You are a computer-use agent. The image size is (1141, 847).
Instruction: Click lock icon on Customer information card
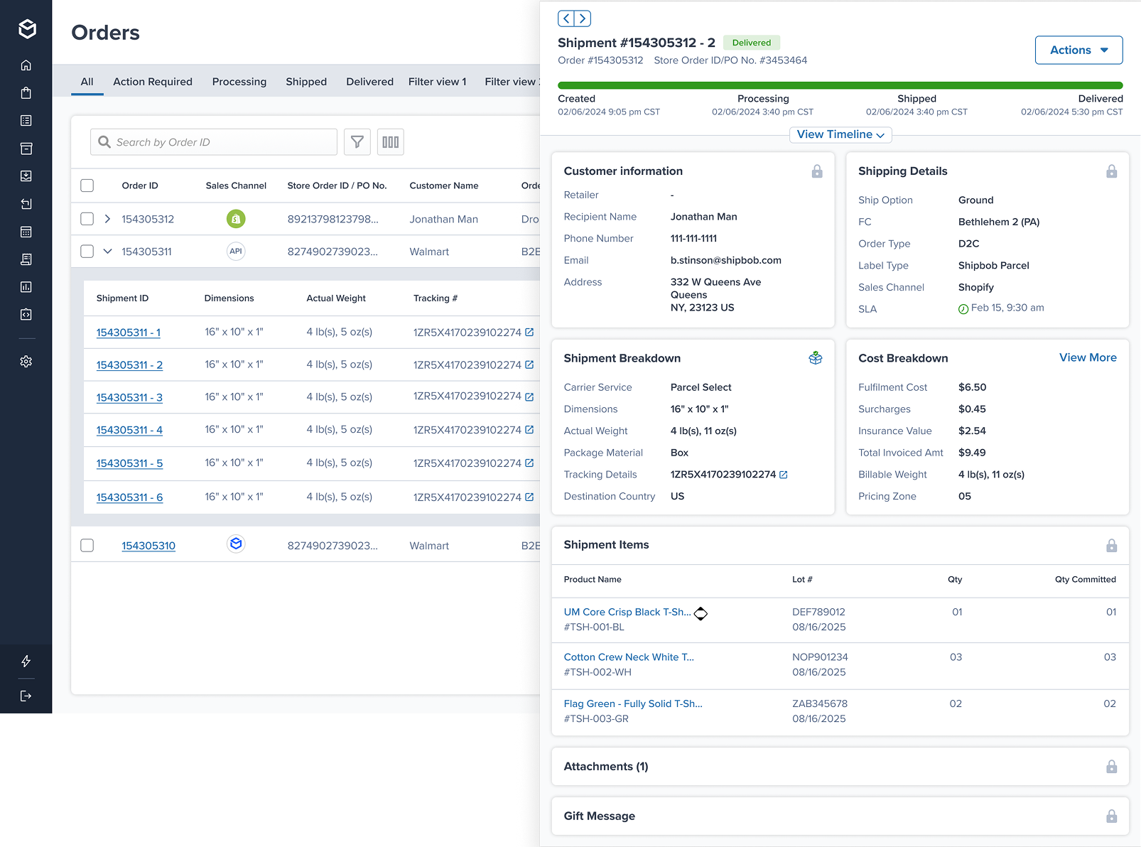point(817,171)
